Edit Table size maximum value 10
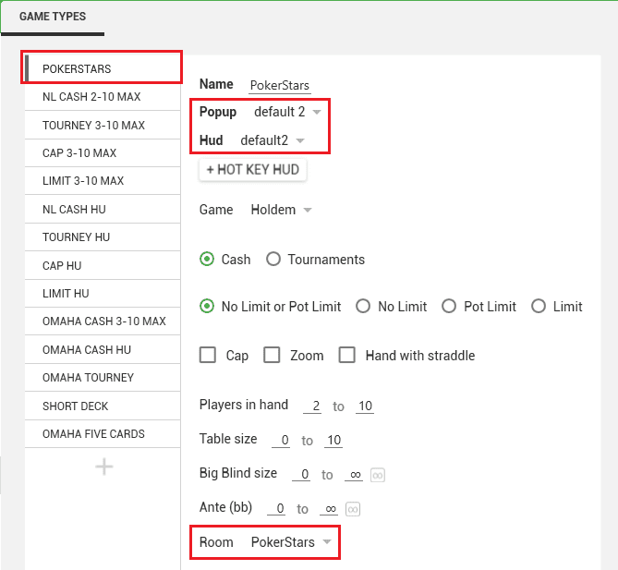 click(333, 441)
